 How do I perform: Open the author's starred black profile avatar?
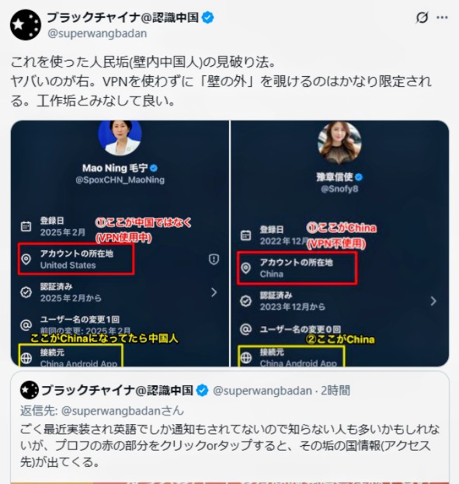point(26,25)
